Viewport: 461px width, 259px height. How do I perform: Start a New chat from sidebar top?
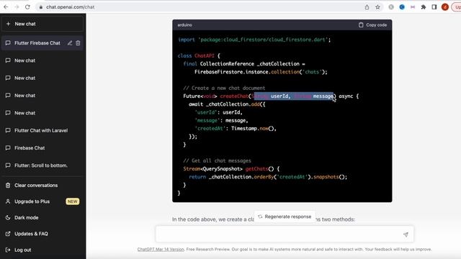click(42, 24)
